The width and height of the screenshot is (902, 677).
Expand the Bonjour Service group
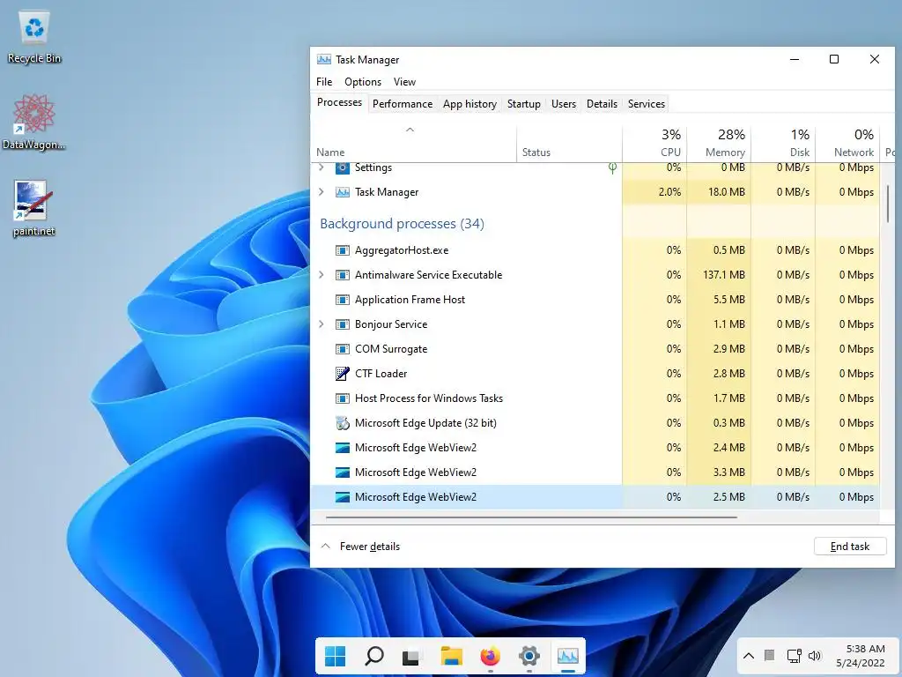click(322, 324)
